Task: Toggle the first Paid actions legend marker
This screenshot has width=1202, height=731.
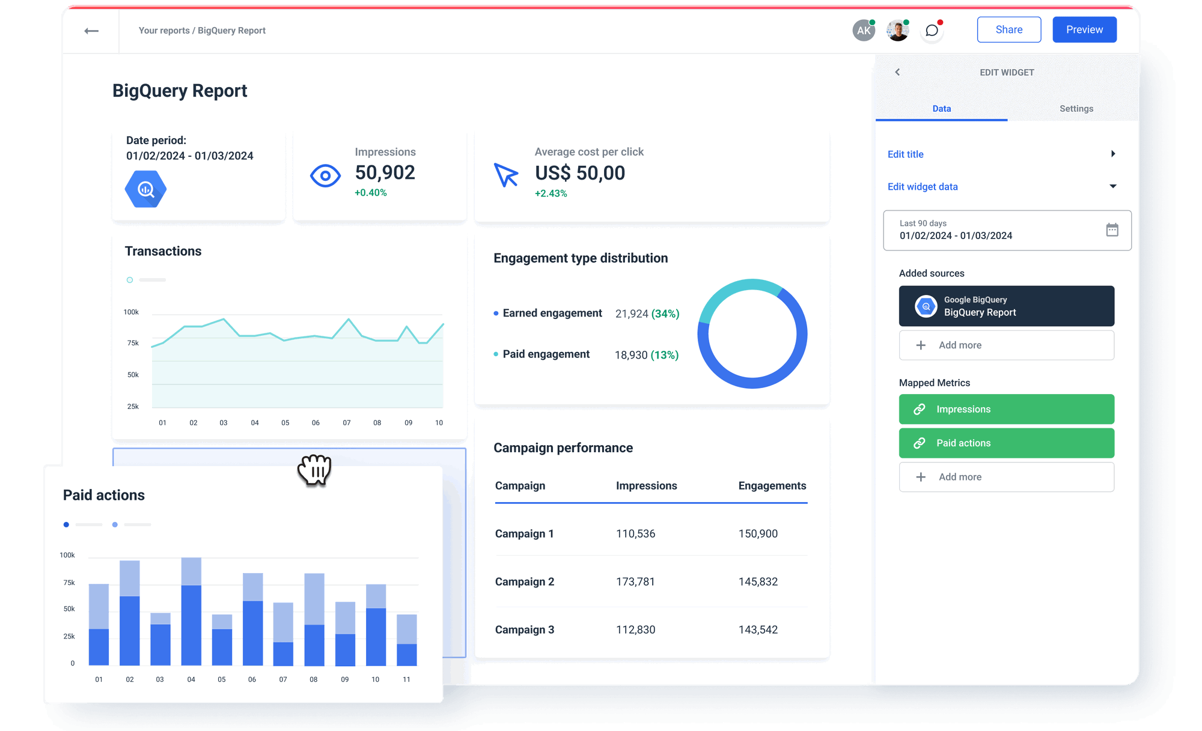Action: pos(66,524)
